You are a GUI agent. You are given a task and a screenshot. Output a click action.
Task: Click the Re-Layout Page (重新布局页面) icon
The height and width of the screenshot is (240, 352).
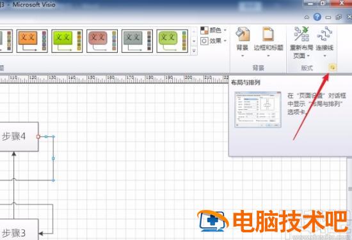(x=301, y=34)
